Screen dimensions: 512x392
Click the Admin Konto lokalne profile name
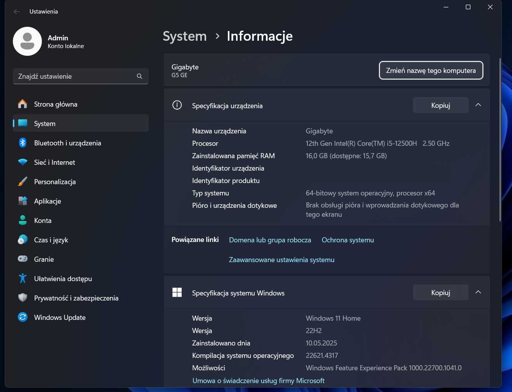[x=66, y=41]
